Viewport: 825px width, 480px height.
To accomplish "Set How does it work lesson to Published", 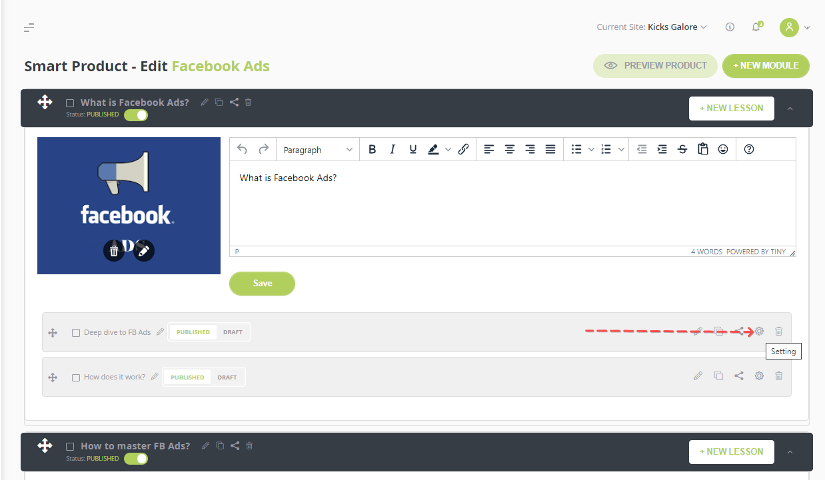I will point(187,377).
